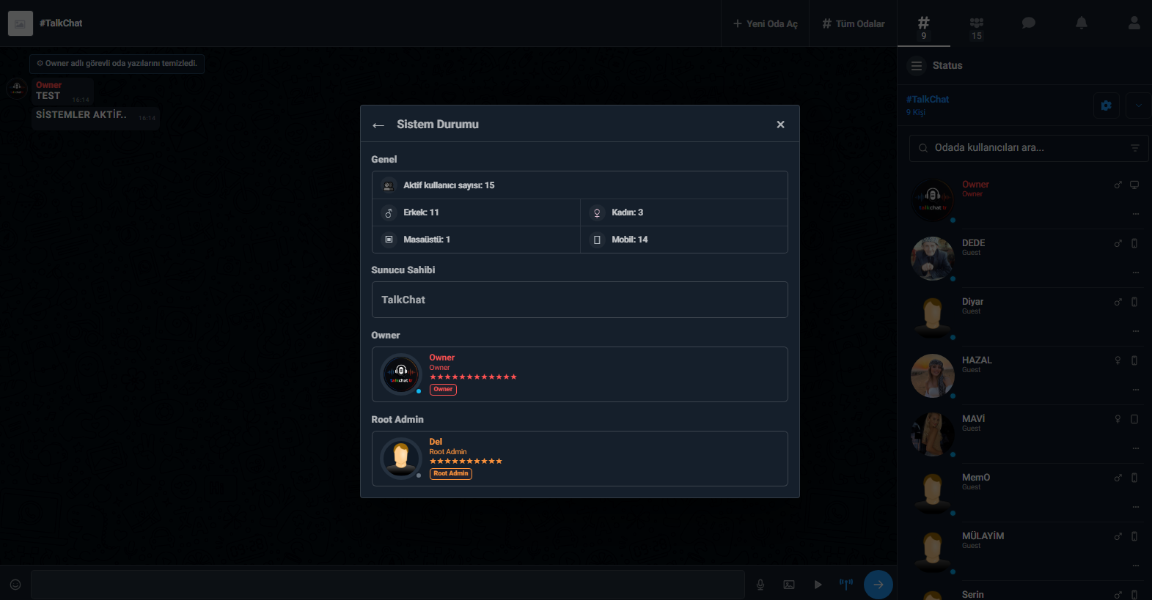Open the user list filter icon
This screenshot has height=600, width=1152.
1135,148
